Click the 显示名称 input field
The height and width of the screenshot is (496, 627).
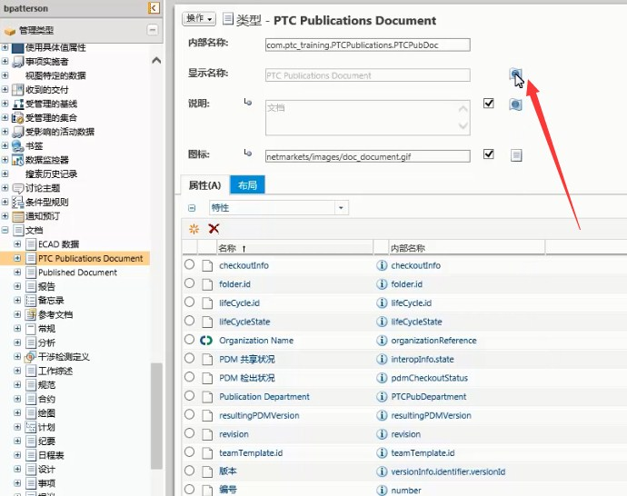pyautogui.click(x=367, y=75)
